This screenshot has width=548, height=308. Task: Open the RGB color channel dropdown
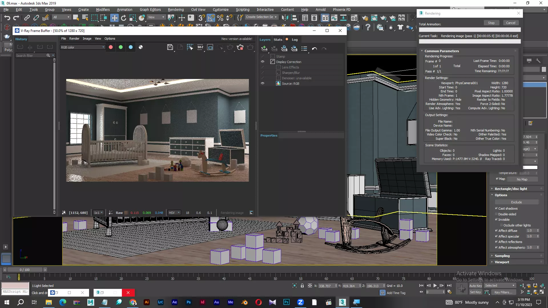click(x=83, y=47)
